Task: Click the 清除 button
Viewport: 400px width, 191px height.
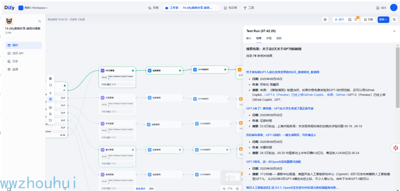Action: point(151,189)
